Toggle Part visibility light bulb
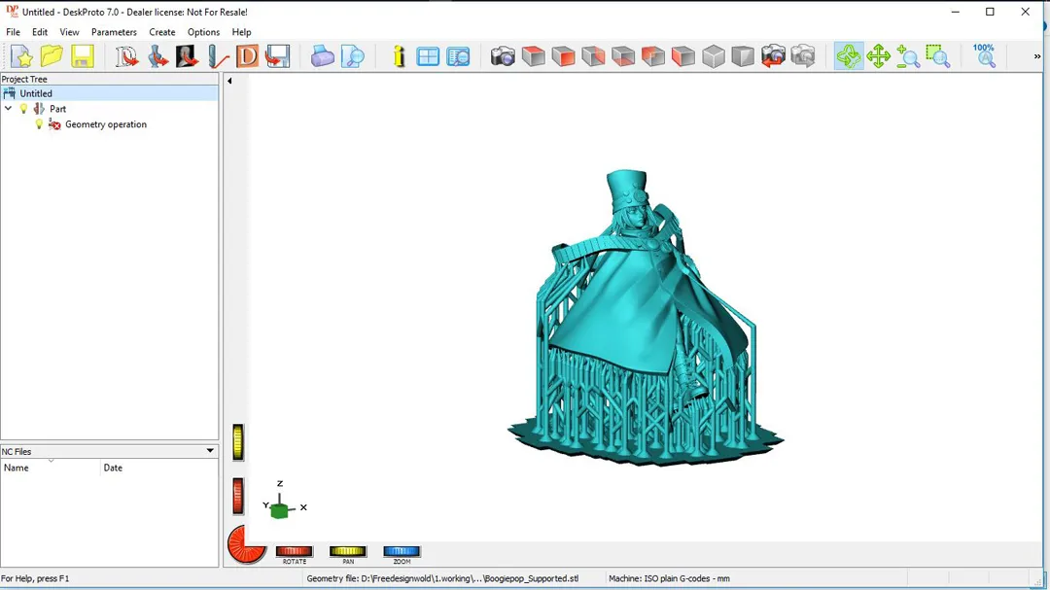This screenshot has height=590, width=1050. [x=23, y=109]
